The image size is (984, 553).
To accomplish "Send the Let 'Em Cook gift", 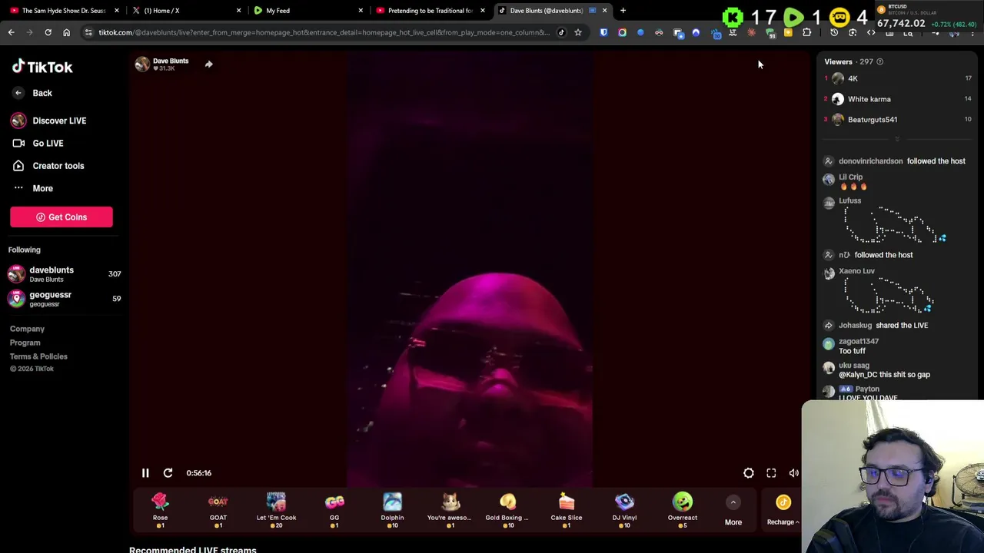I will coord(276,510).
